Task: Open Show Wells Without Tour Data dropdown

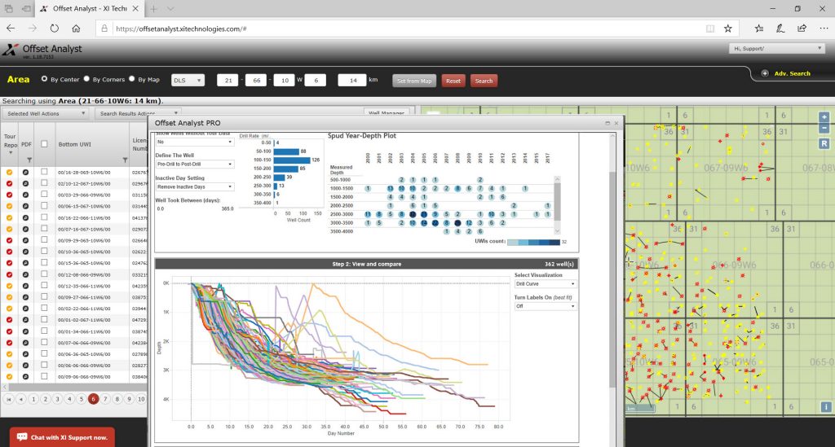Action: click(x=194, y=142)
